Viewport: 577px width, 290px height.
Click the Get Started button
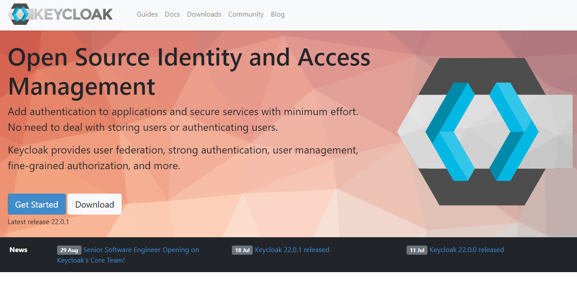pos(37,204)
